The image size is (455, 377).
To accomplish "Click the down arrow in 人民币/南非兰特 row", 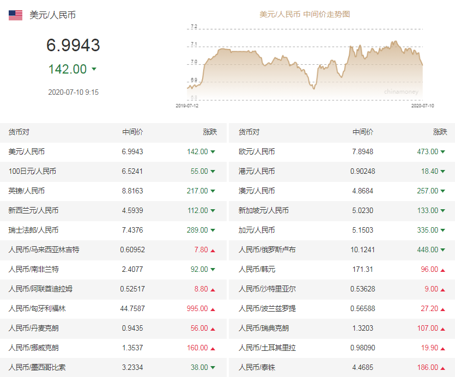I will 213,270.
